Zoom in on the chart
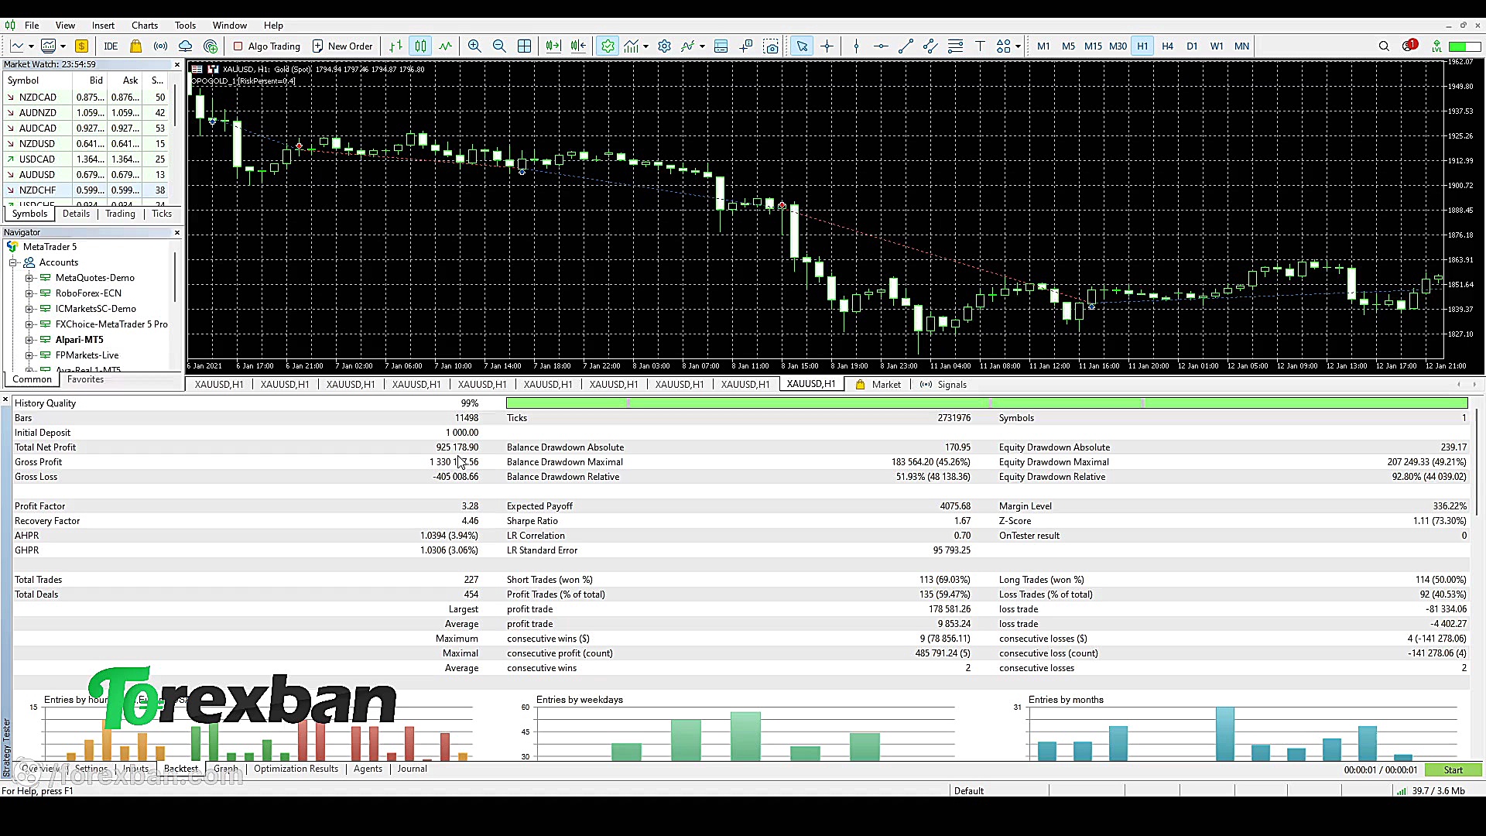This screenshot has height=836, width=1486. point(474,46)
